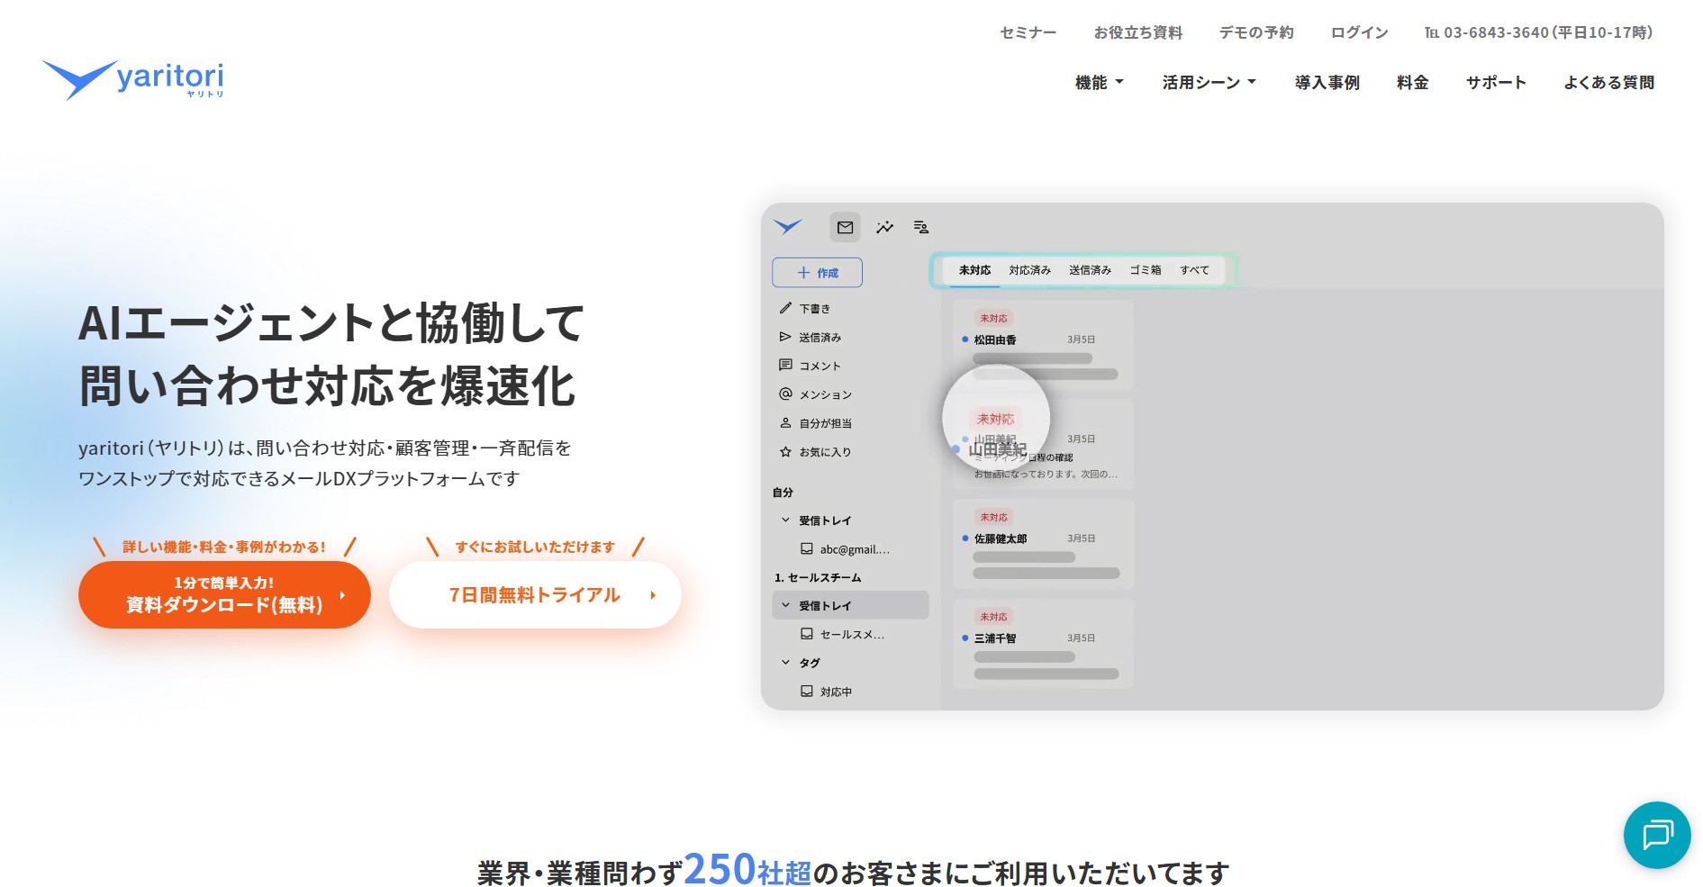Open the ログイン link

pos(1359,32)
